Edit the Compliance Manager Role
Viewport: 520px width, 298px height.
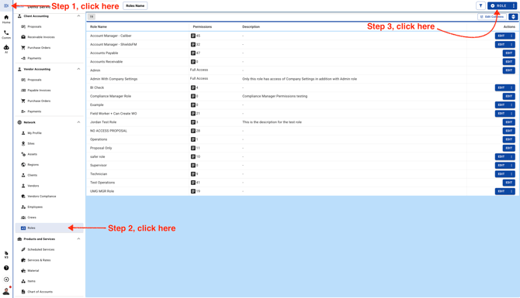[508, 96]
